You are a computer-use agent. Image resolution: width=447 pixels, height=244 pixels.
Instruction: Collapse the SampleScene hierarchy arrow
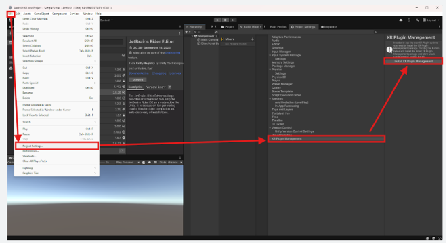(x=192, y=36)
